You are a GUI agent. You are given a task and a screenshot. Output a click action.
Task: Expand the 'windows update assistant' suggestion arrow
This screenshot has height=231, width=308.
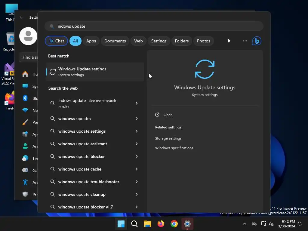tap(137, 144)
